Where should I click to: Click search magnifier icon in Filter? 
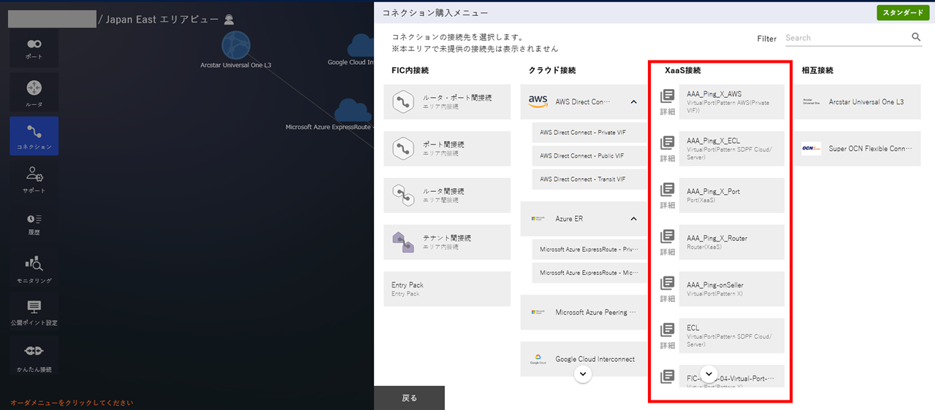[916, 37]
